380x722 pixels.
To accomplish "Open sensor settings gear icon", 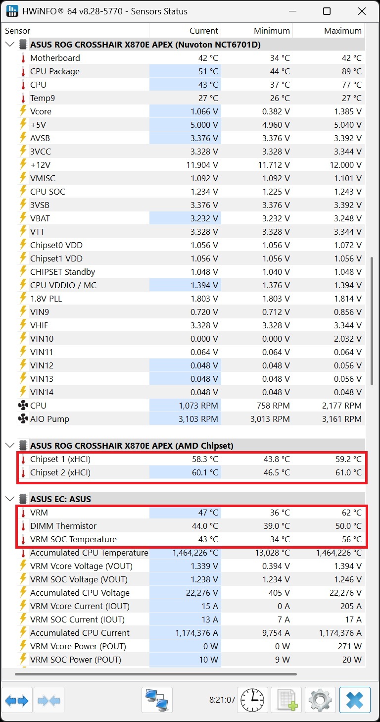I will tap(320, 700).
